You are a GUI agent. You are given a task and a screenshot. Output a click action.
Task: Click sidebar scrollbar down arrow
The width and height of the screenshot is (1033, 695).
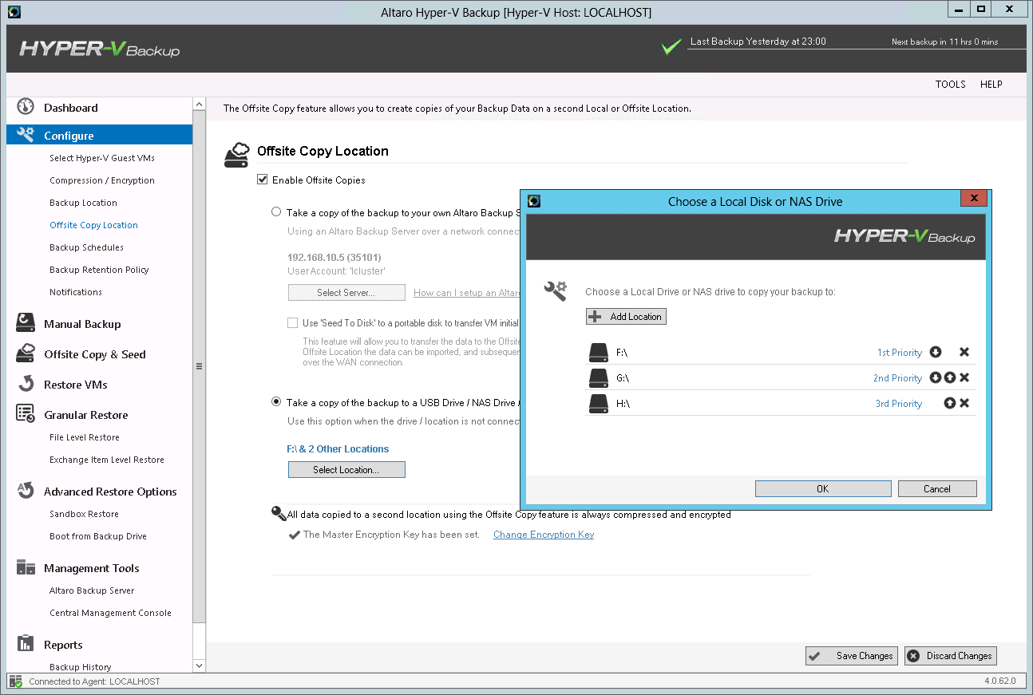click(199, 665)
